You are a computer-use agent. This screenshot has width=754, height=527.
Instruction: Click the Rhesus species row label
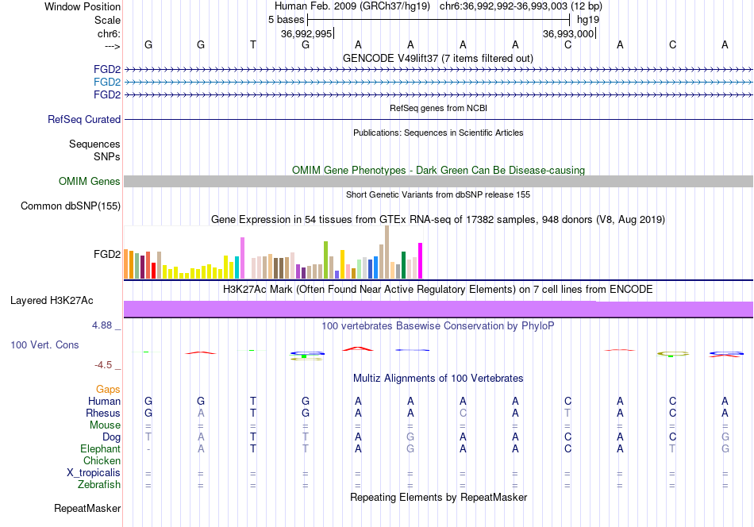coord(103,413)
